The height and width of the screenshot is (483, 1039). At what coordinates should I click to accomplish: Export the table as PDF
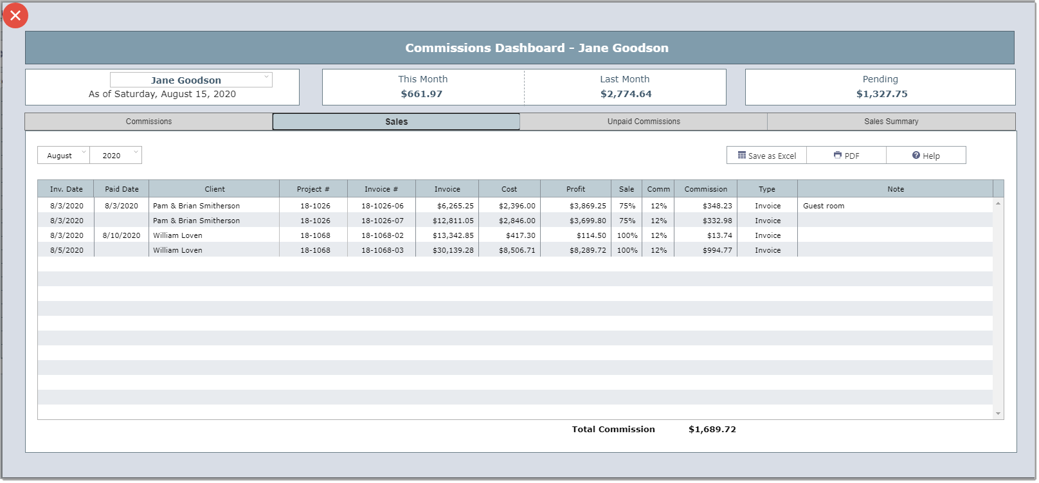(x=846, y=156)
